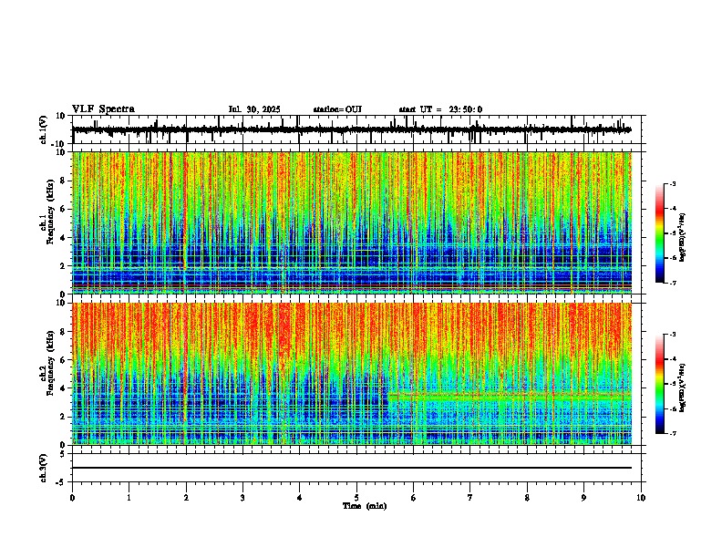Image resolution: width=722 pixels, height=558 pixels.
Task: Click the 4 kHz tick on ch.2 frequency axis
Action: coord(64,388)
